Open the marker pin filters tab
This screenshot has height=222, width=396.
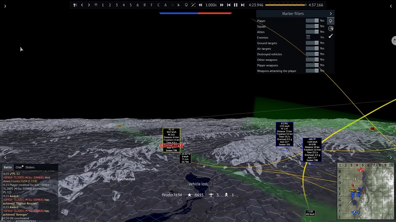[331, 21]
